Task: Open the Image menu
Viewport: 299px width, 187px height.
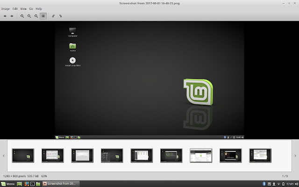Action: click(6, 9)
